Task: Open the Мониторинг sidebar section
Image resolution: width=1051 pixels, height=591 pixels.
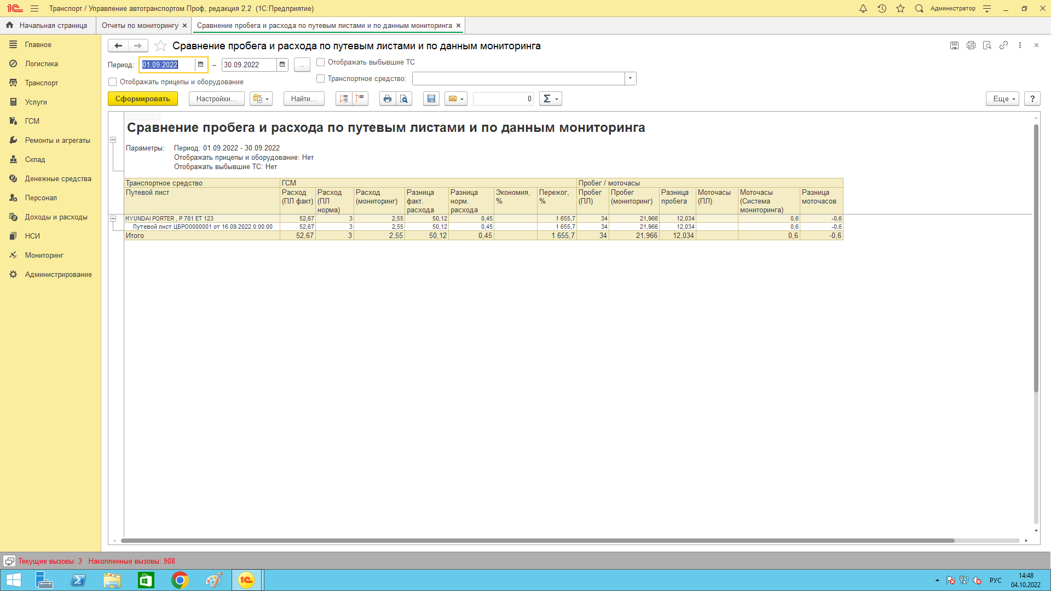Action: [x=44, y=256]
